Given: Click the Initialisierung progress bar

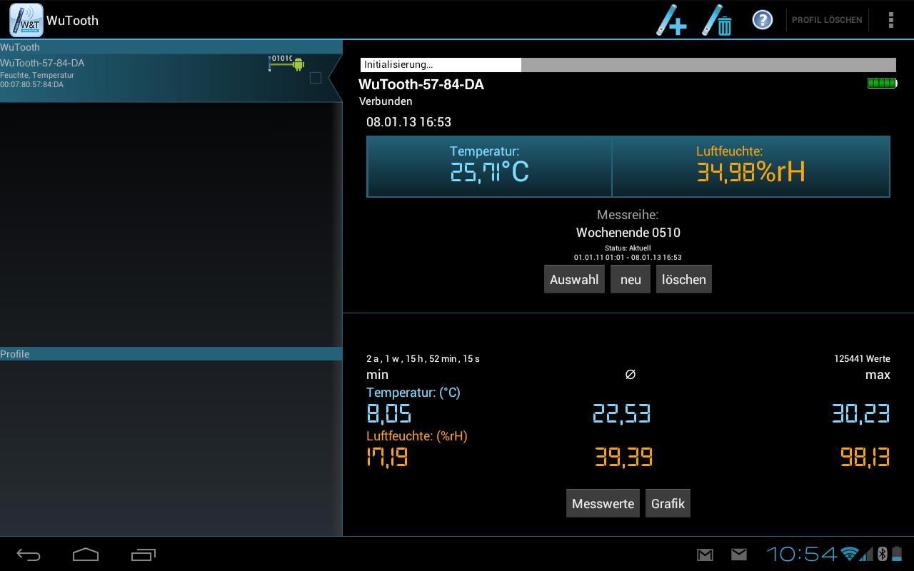Looking at the screenshot, I should [628, 65].
